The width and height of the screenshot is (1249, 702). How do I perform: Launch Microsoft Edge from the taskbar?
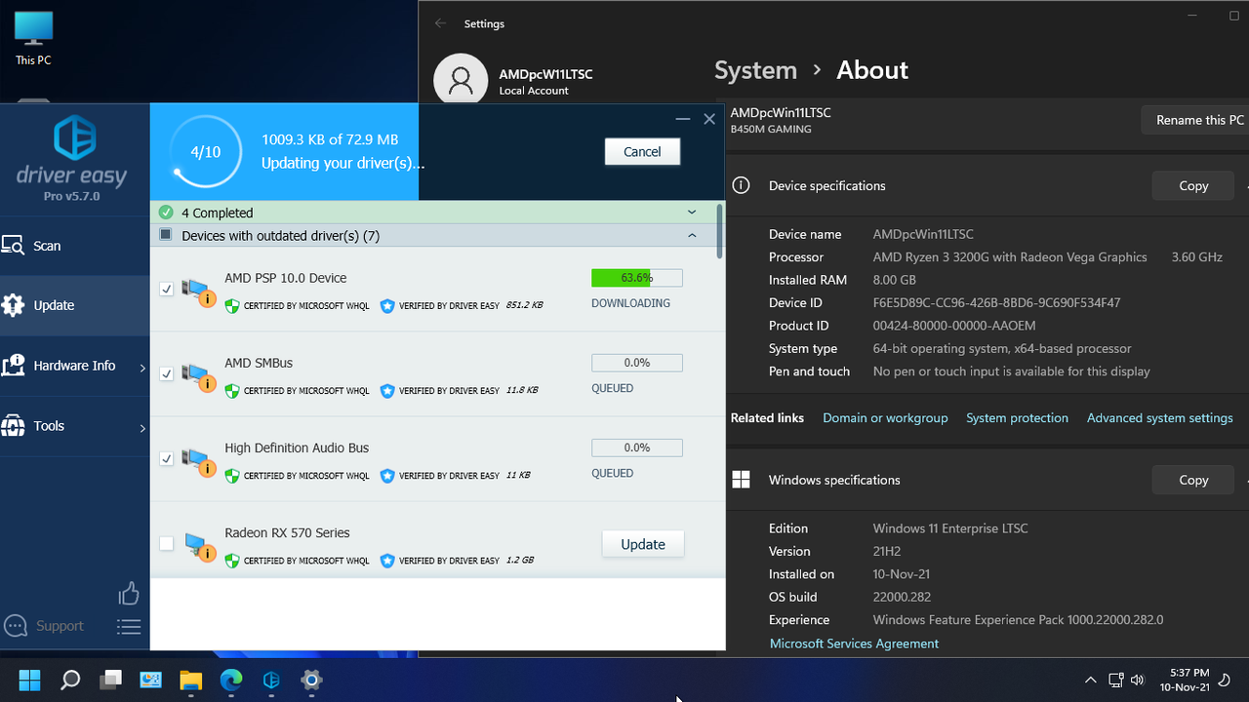[230, 680]
